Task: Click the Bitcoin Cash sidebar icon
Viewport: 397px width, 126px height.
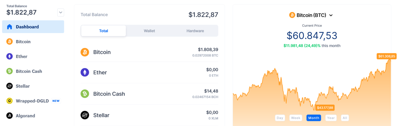Action: pyautogui.click(x=10, y=71)
